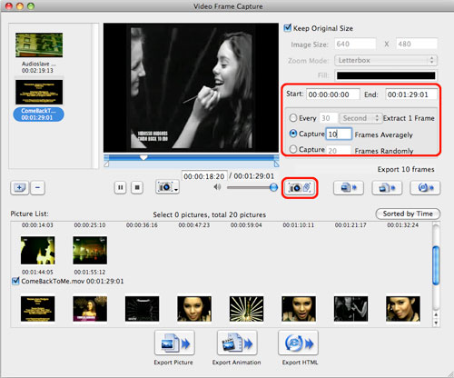Remove selected video with the minus button
Viewport: 454px width, 378px height.
point(37,188)
